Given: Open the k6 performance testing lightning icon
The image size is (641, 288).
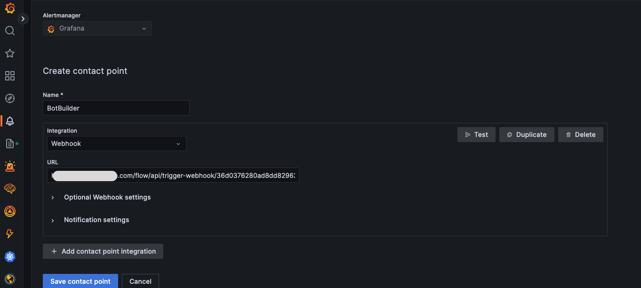Looking at the screenshot, I should coord(10,234).
